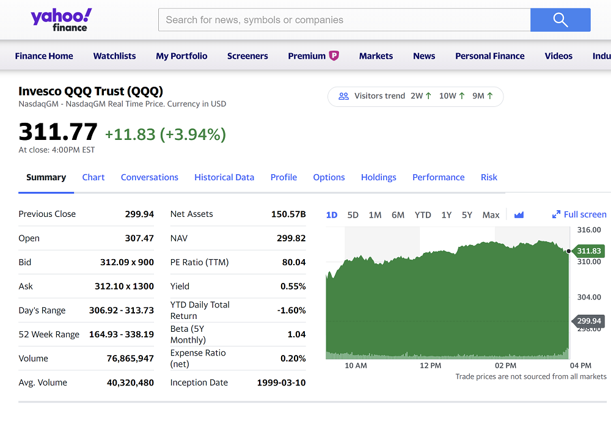Screen dimensions: 611x421
Task: Open My Portfolio in navigation bar
Action: coord(181,56)
